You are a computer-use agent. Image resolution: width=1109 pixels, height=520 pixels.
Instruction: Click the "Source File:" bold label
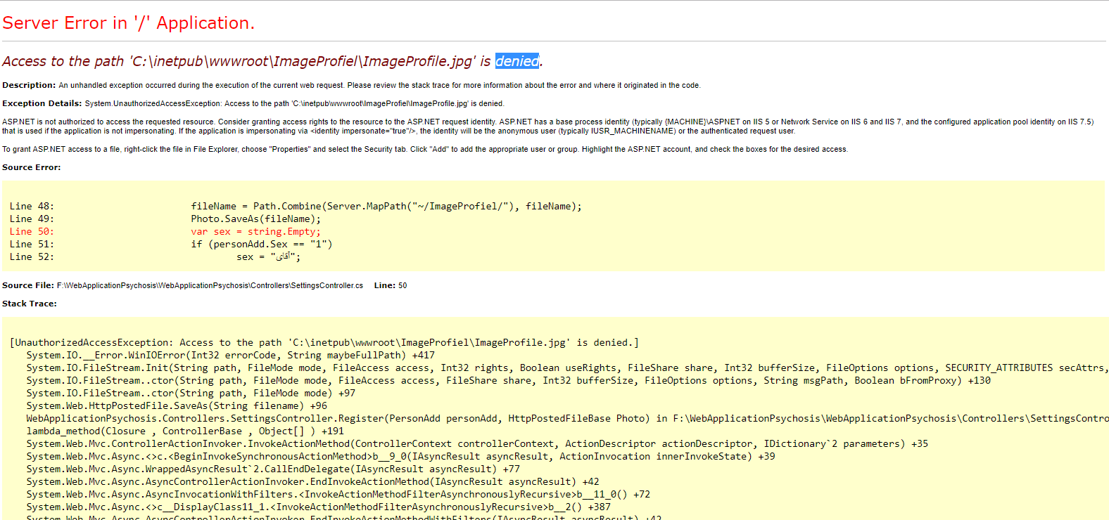pos(28,285)
